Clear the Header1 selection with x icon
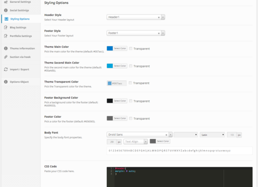The width and height of the screenshot is (258, 187). (x=159, y=17)
